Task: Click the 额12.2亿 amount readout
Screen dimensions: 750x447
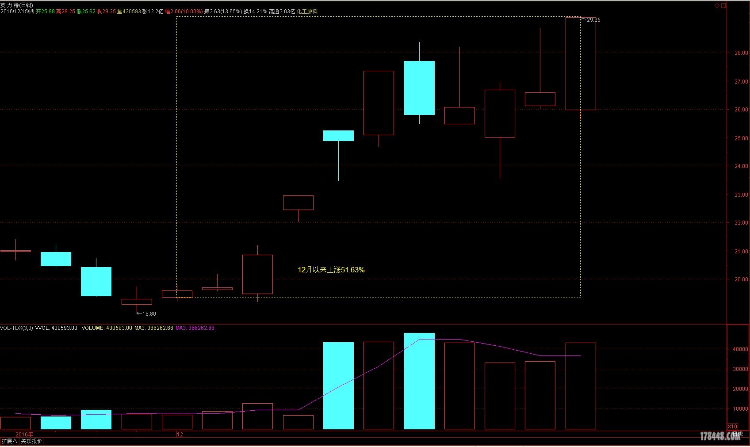Action: coord(153,11)
